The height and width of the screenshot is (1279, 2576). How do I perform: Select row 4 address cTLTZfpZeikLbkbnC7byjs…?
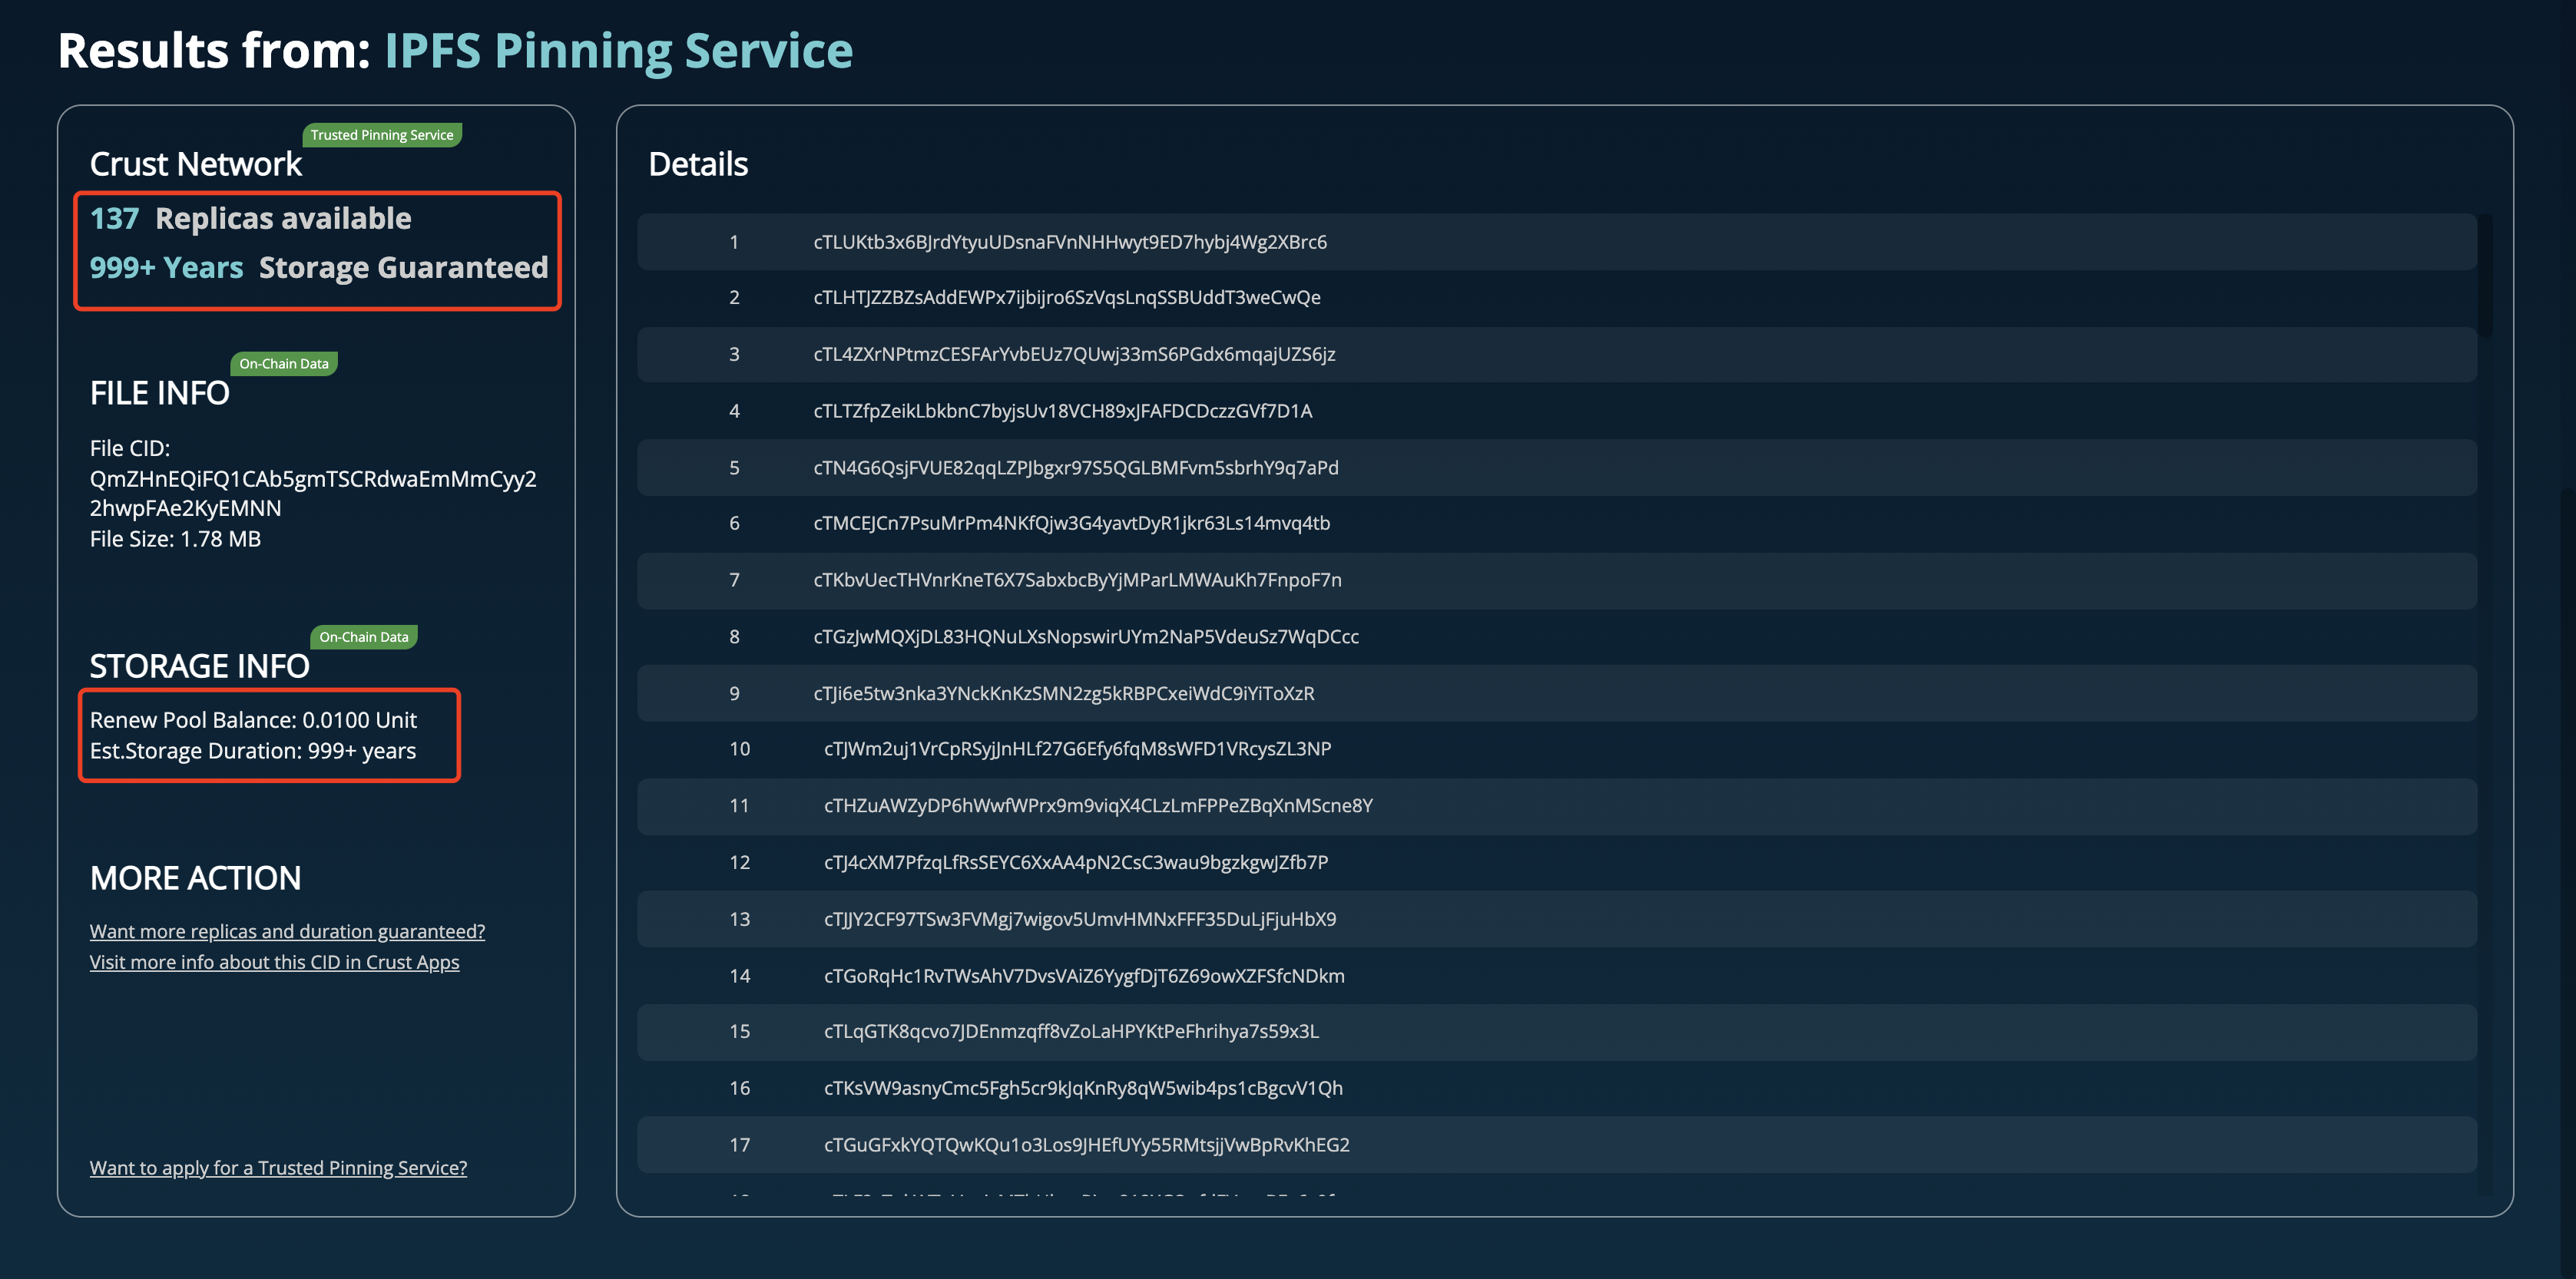(x=1063, y=411)
